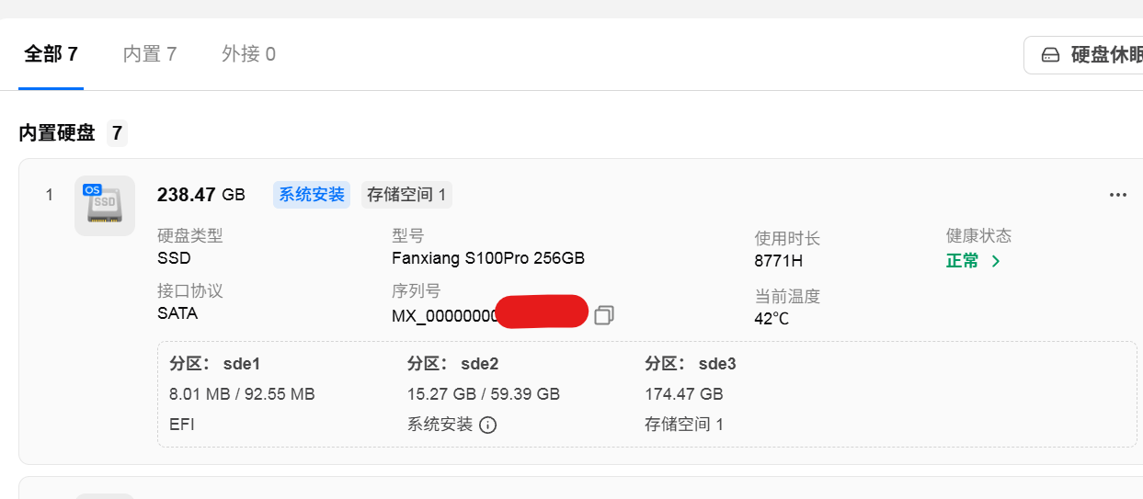The height and width of the screenshot is (499, 1143).
Task: Expand health status via the 正常 chevron arrow
Action: 996,261
